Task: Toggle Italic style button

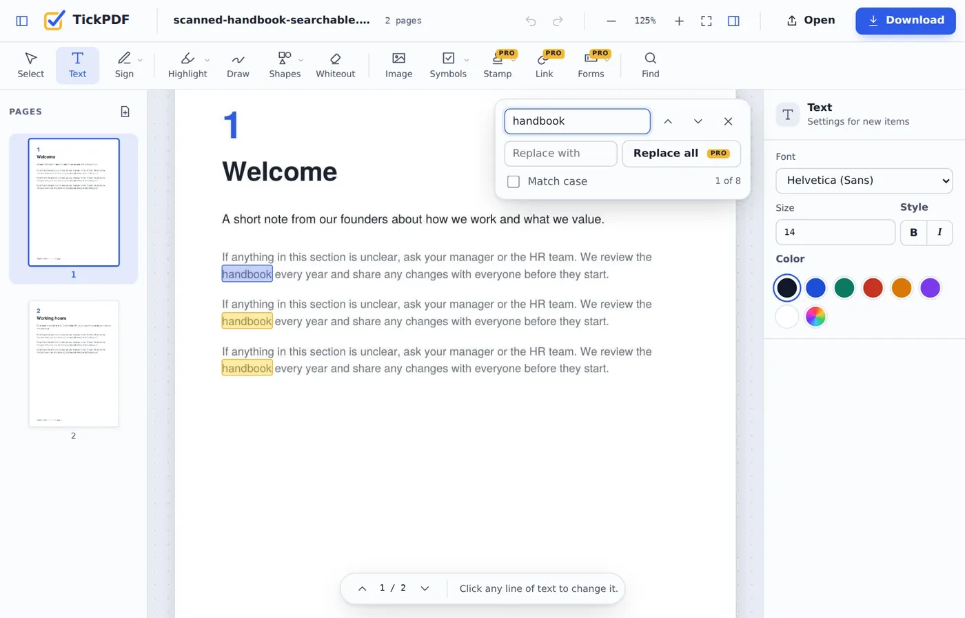Action: tap(939, 232)
